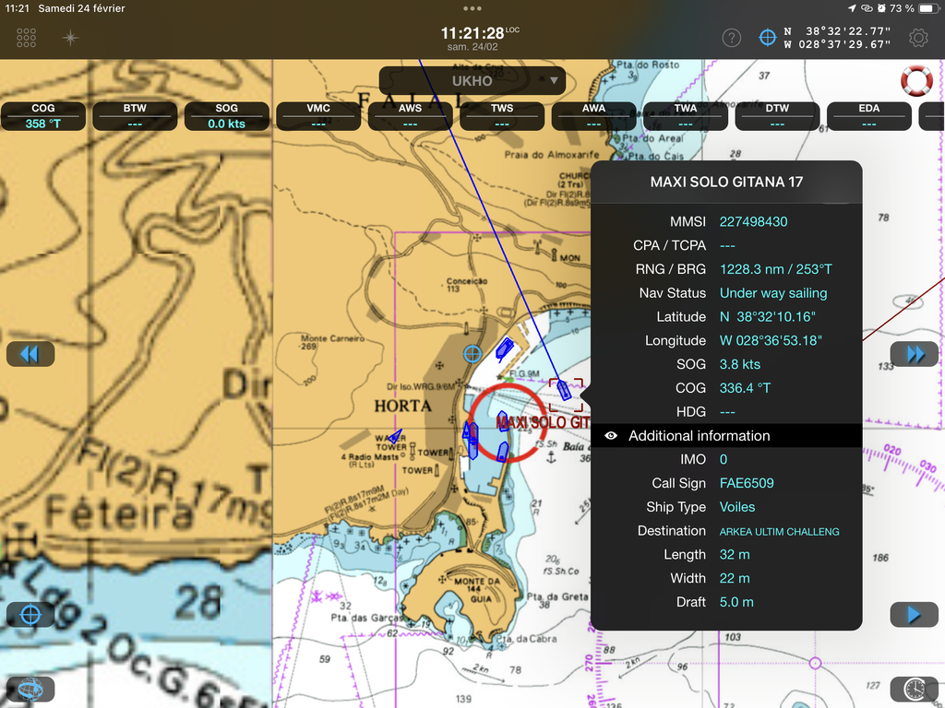The width and height of the screenshot is (945, 708).
Task: Center map on boat crosshair button
Action: click(30, 615)
